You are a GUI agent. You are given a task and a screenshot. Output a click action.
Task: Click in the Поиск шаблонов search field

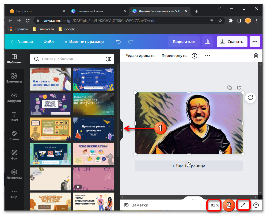point(72,59)
